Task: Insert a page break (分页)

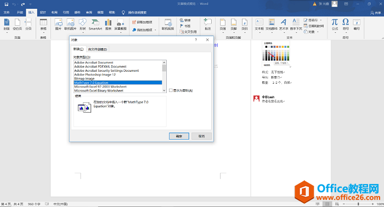Action: pyautogui.click(x=29, y=24)
